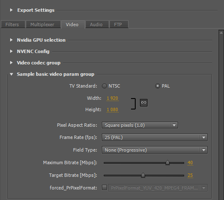This screenshot has width=224, height=200.
Task: Click the Width value 1 920
Action: pyautogui.click(x=112, y=98)
